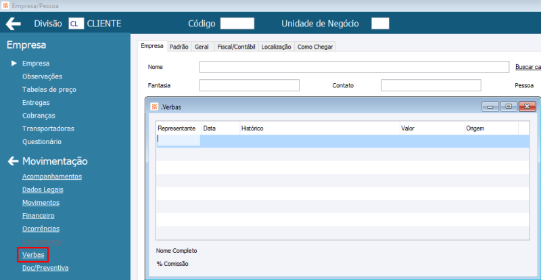
Task: Click the Nome Completo label
Action: pos(177,251)
